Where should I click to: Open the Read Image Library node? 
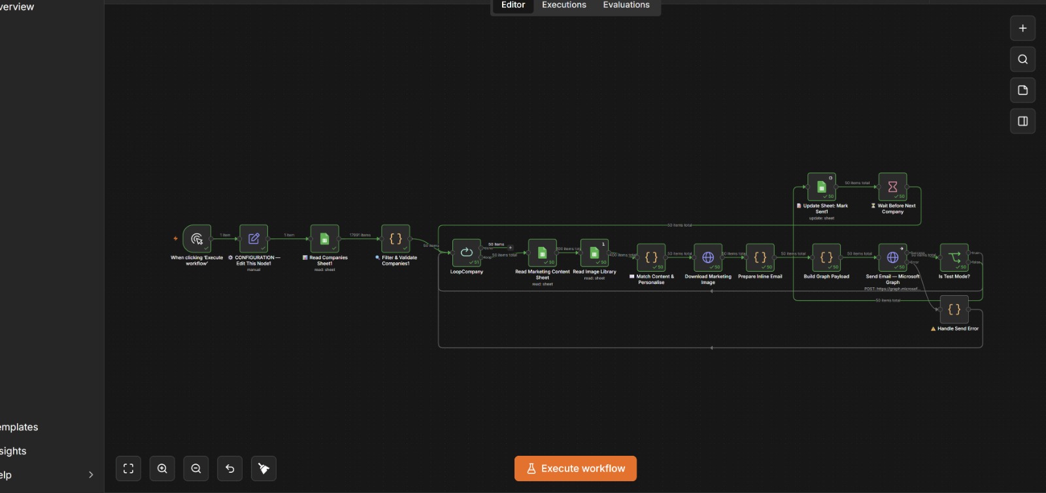pos(594,253)
